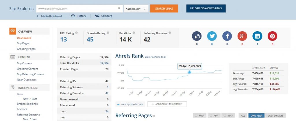
Task: Click the Backlinks info icon
Action: pyautogui.click(x=134, y=33)
